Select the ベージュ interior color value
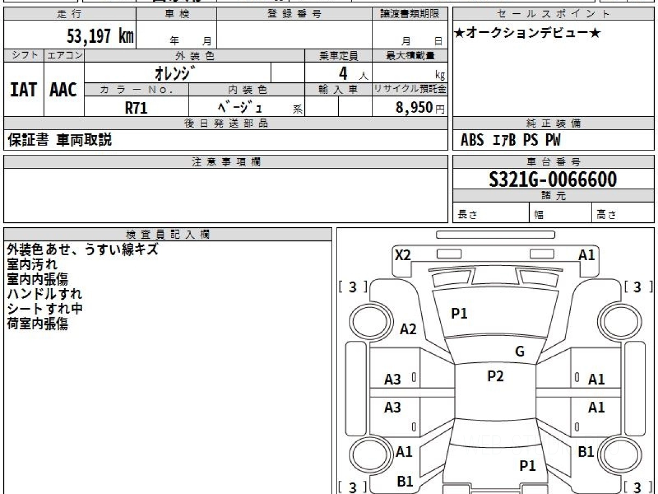 (240, 108)
